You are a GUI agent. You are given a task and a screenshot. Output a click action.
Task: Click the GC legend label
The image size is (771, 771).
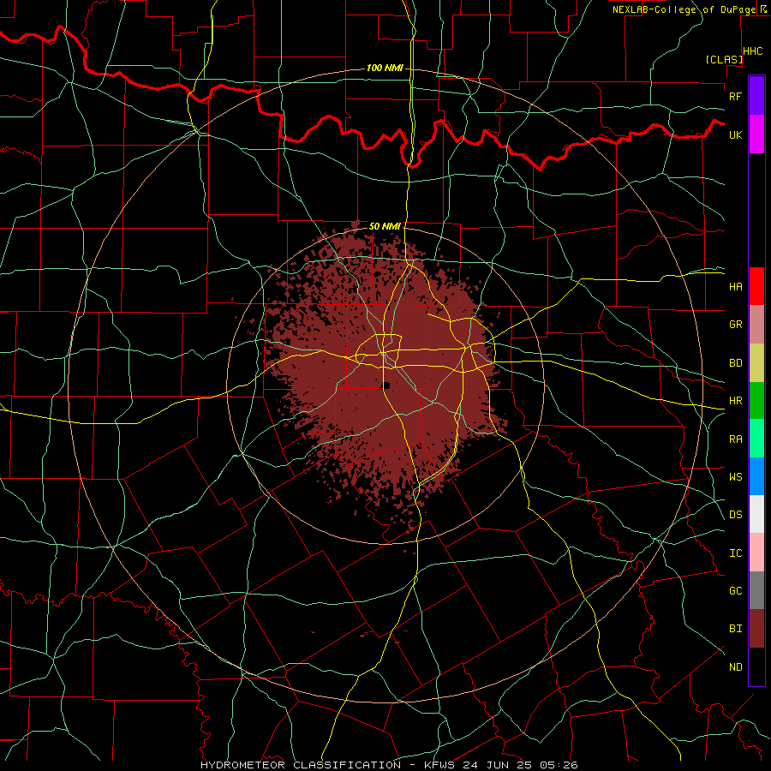735,591
